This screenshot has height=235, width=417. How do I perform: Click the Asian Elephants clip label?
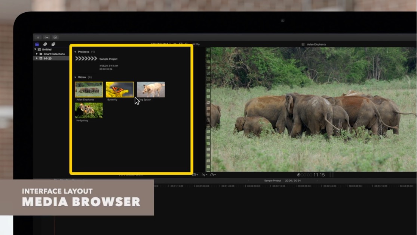click(85, 100)
